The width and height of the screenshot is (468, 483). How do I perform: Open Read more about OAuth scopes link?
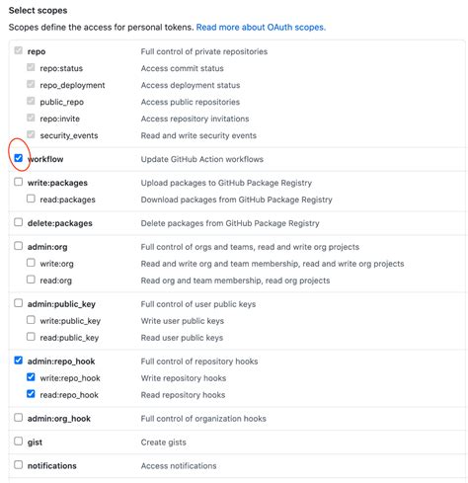point(261,28)
